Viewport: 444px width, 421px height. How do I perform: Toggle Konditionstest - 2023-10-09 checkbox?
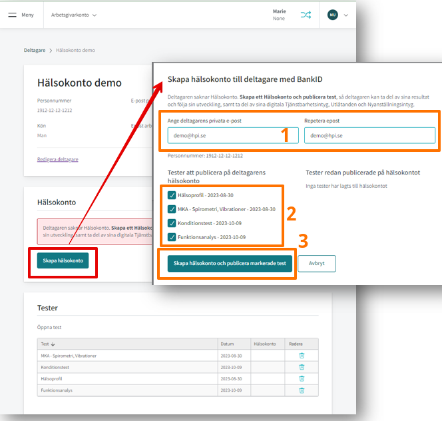(172, 223)
